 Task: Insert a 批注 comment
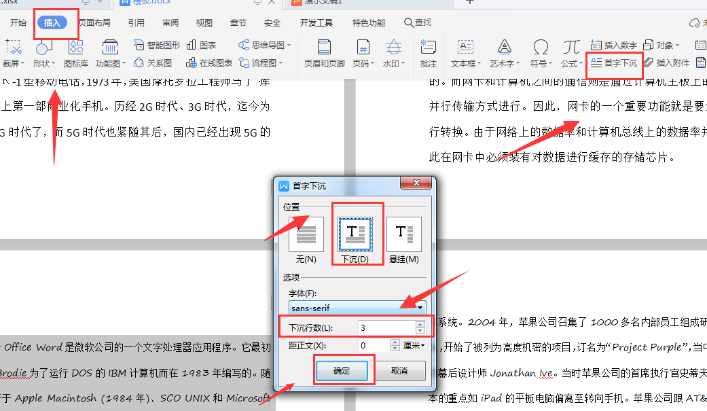click(x=428, y=53)
